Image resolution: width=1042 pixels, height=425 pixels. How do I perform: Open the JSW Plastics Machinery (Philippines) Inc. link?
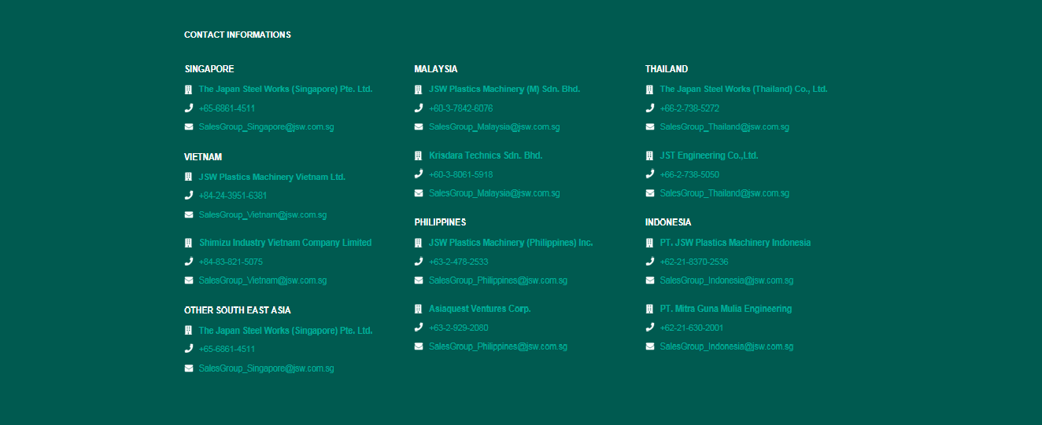click(x=511, y=243)
